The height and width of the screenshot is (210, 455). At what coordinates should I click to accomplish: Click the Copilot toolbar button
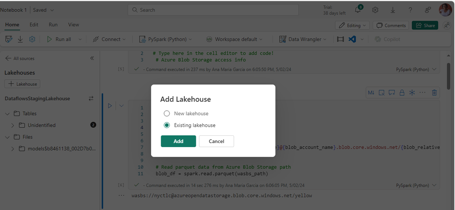(388, 39)
